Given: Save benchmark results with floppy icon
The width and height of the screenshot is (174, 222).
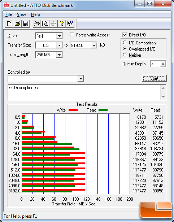Looking at the screenshot, I should [26, 23].
